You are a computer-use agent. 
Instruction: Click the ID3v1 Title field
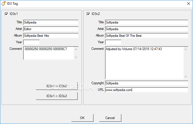[x=51, y=22]
